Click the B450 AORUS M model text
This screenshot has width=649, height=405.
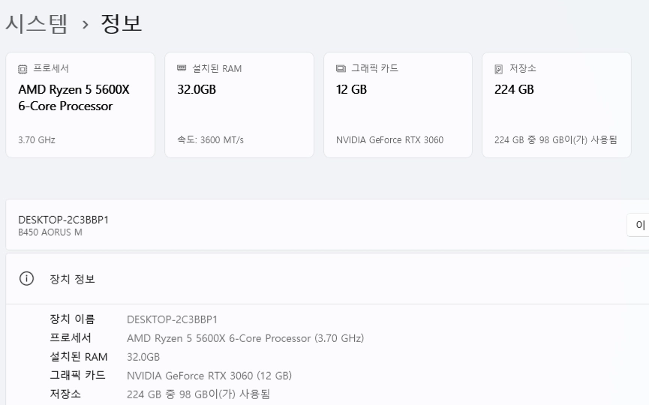tap(50, 232)
